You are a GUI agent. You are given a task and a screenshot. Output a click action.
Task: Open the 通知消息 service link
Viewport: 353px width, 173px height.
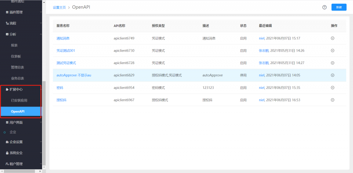pyautogui.click(x=63, y=38)
